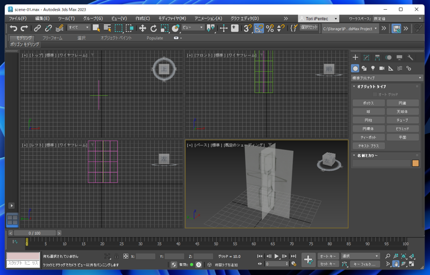Screen dimensions: 430x275
Task: Expand hidden menus with the menu bar chevron
Action: click(286, 19)
